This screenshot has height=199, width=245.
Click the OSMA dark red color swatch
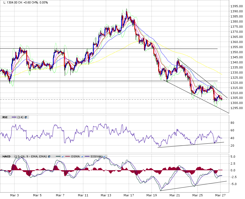click(x=67, y=156)
